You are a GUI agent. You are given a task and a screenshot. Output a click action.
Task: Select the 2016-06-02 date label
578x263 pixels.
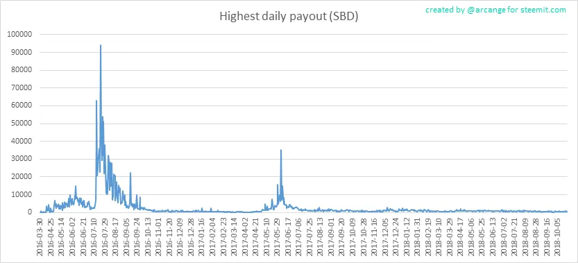[x=72, y=237]
